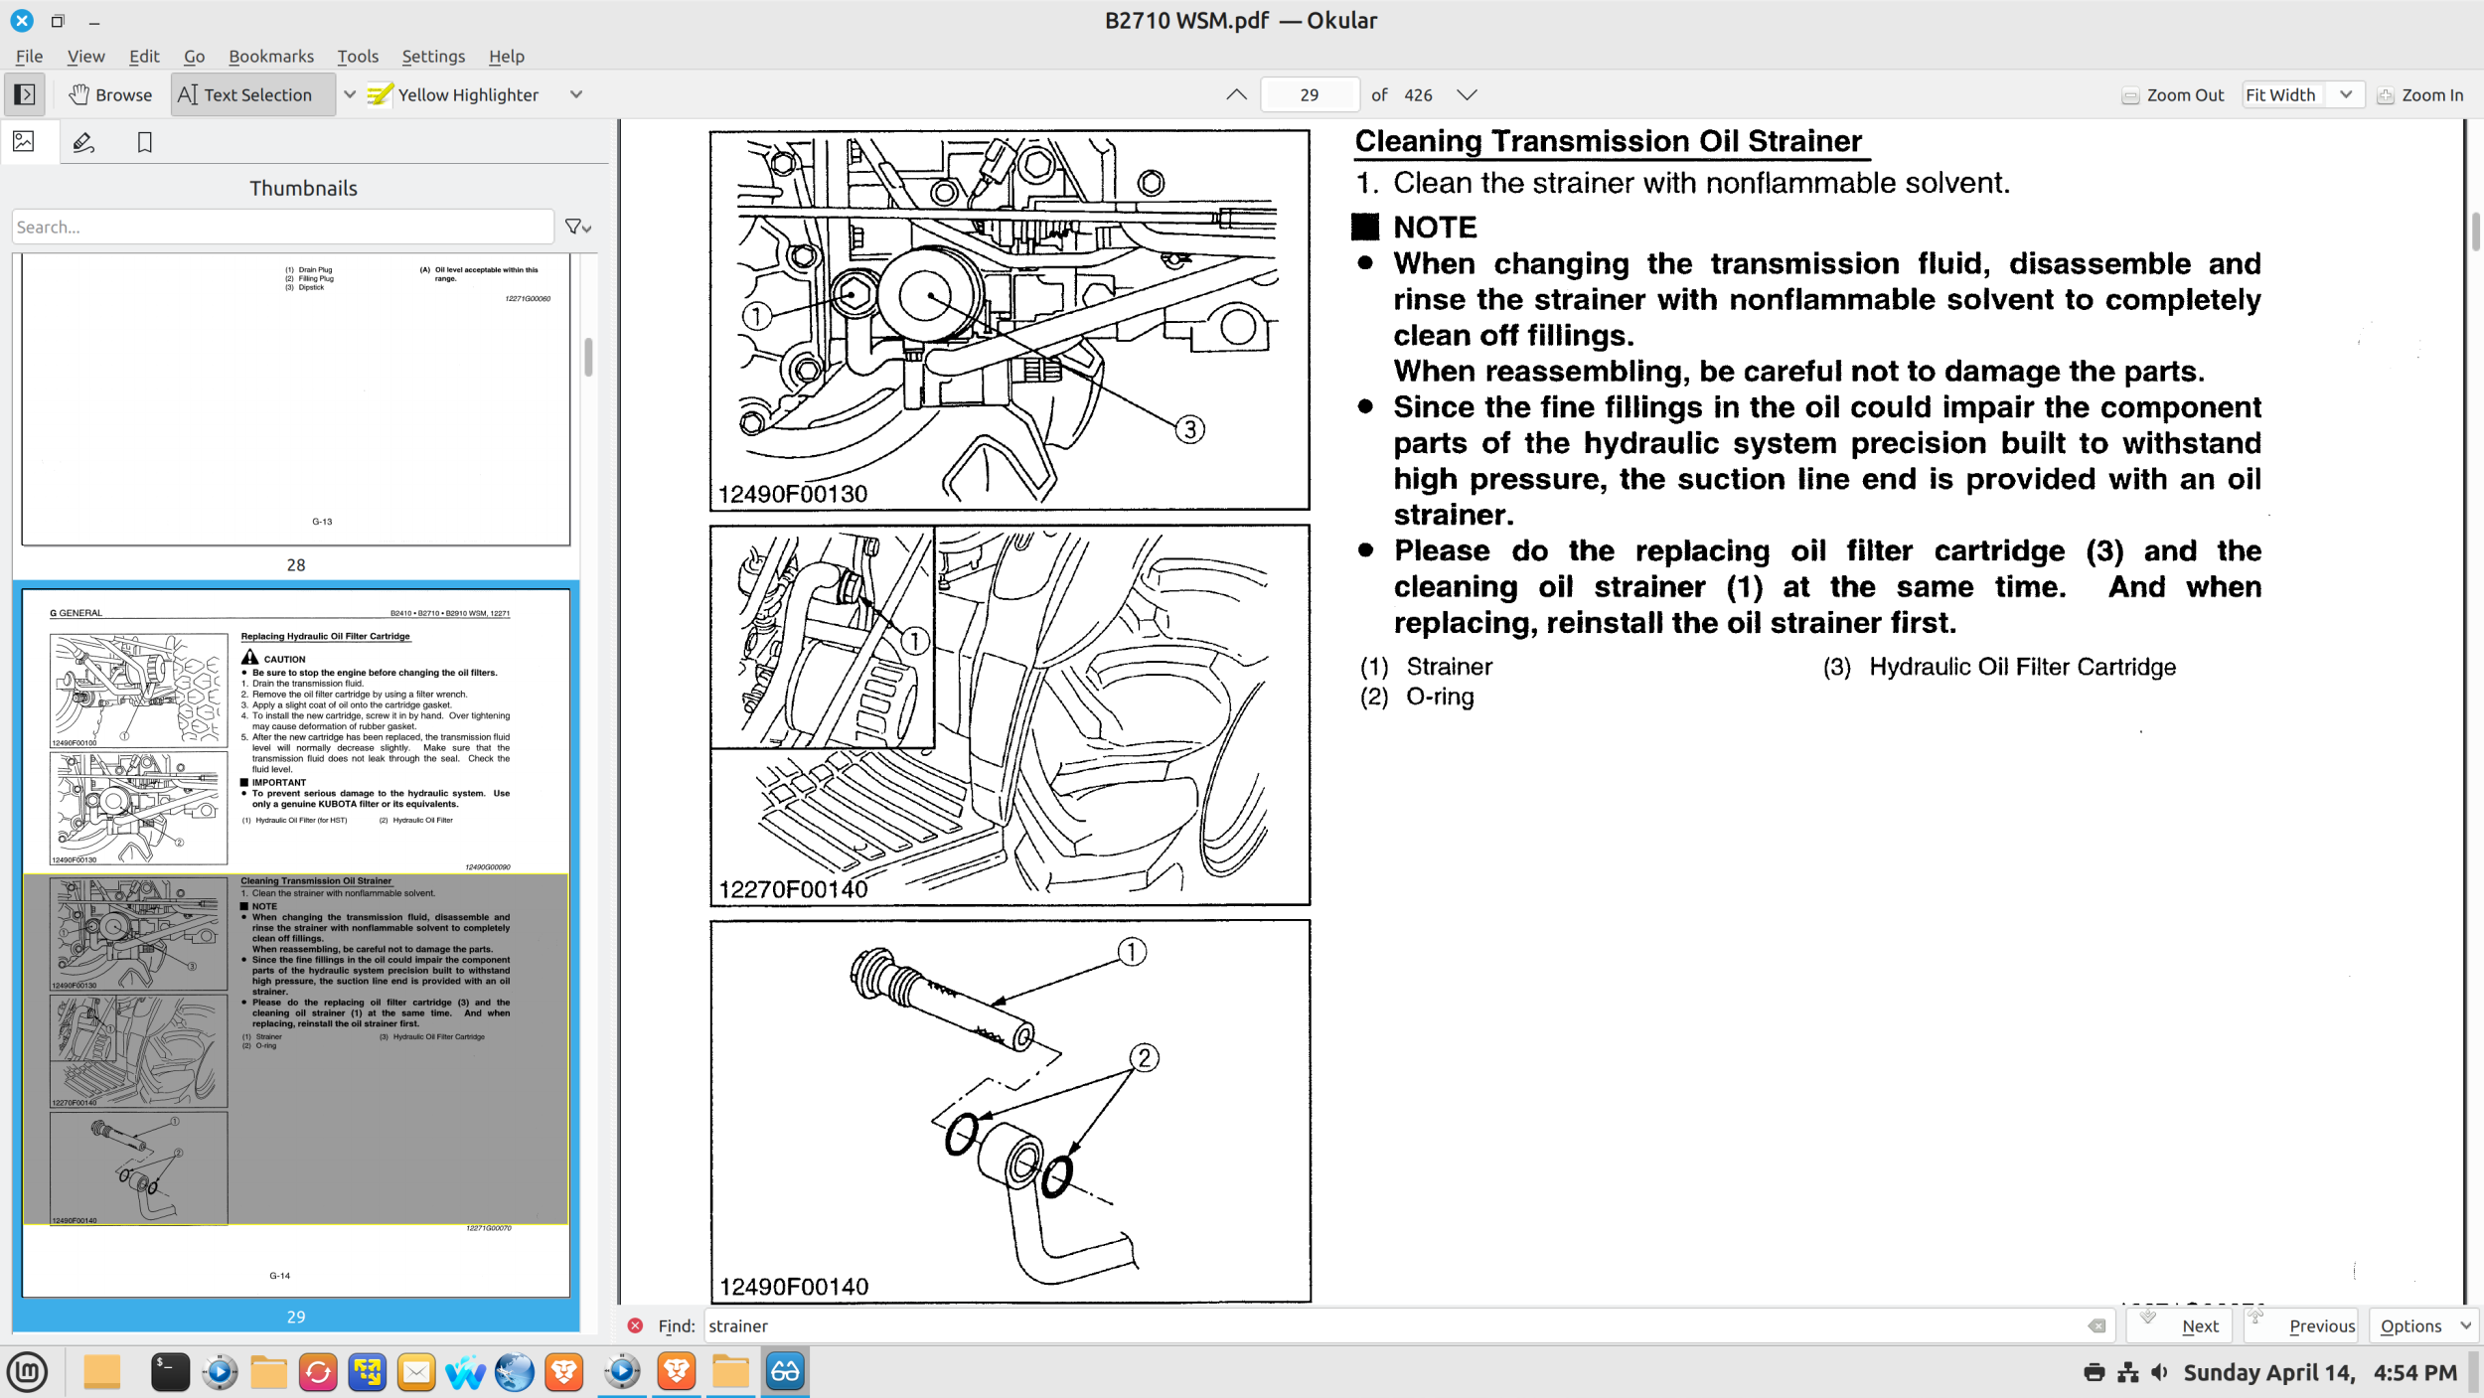
Task: Click the page 28 thumbnail
Action: coord(296,397)
